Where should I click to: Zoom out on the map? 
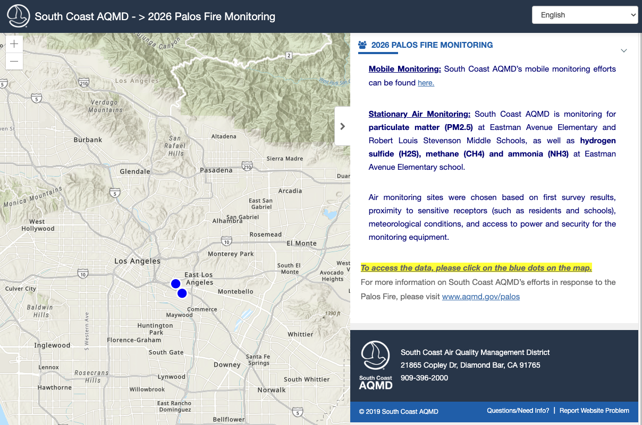[14, 61]
